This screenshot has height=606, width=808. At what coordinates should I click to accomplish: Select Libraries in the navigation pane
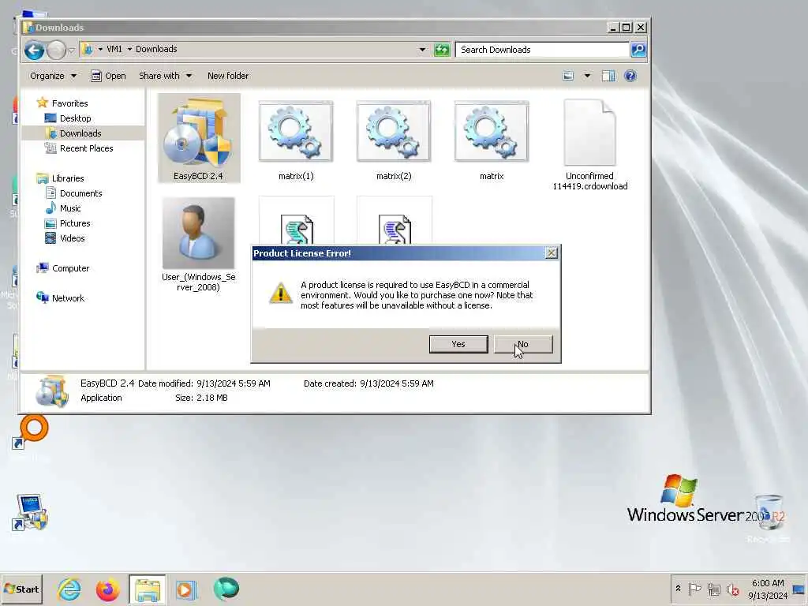[x=68, y=178]
